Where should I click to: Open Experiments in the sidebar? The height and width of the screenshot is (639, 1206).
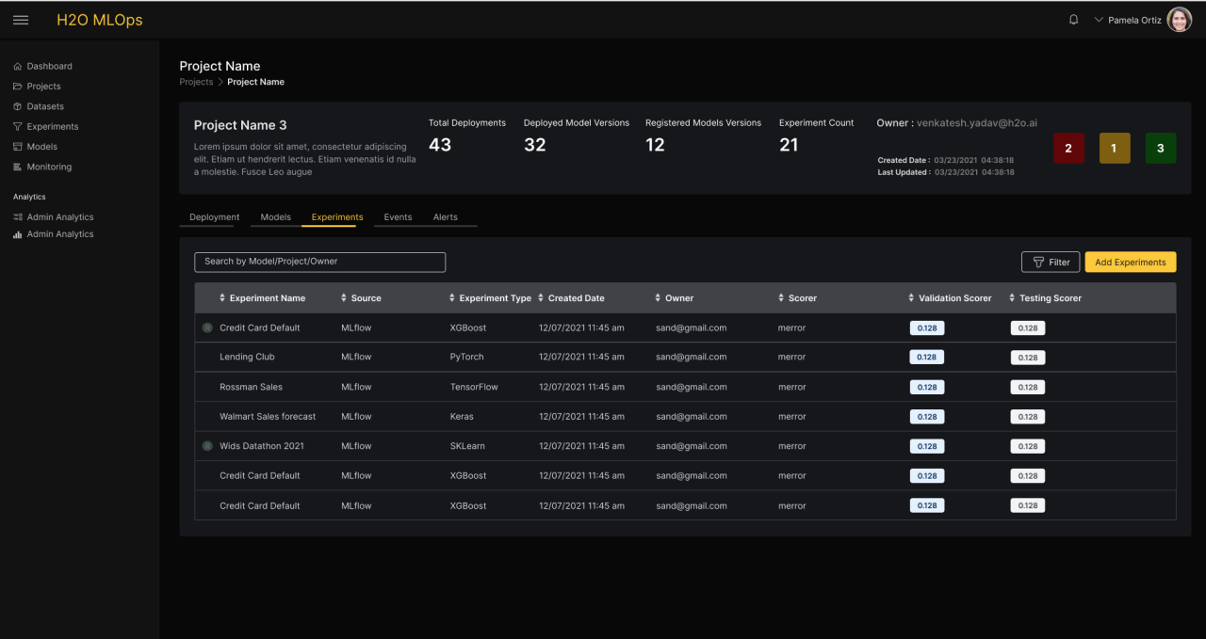[x=52, y=126]
